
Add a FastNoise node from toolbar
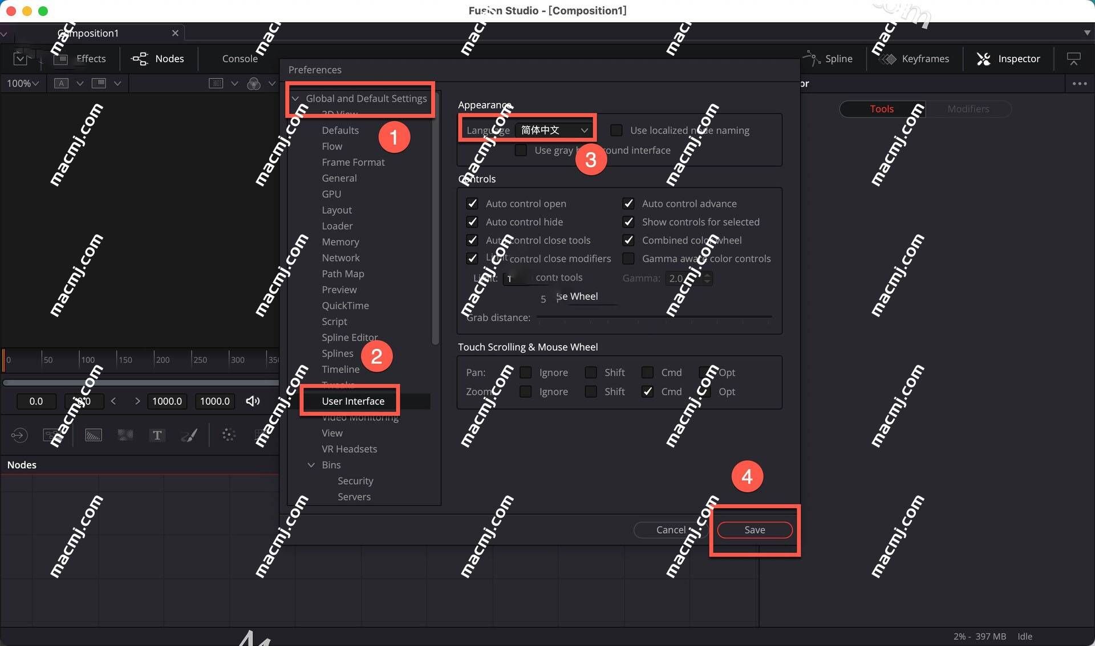pyautogui.click(x=125, y=436)
